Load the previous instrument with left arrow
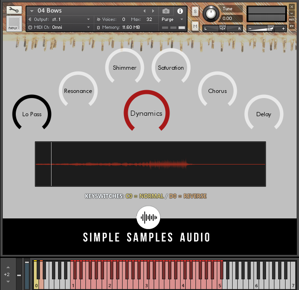The width and height of the screenshot is (299, 290). click(144, 11)
